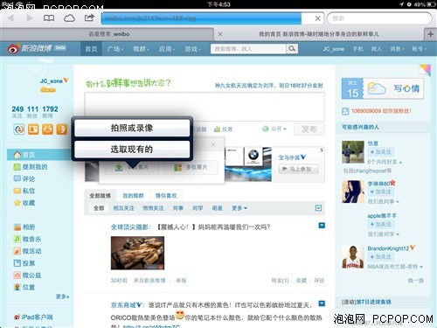Click the 投票 poll chart icon
Viewport: 437px width, 328px height.
pyautogui.click(x=217, y=129)
